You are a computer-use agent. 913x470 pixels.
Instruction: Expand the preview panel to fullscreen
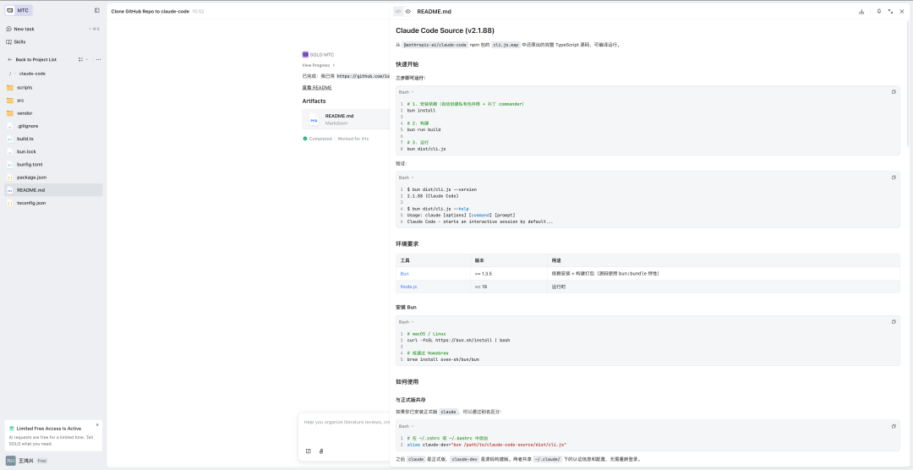click(x=890, y=12)
